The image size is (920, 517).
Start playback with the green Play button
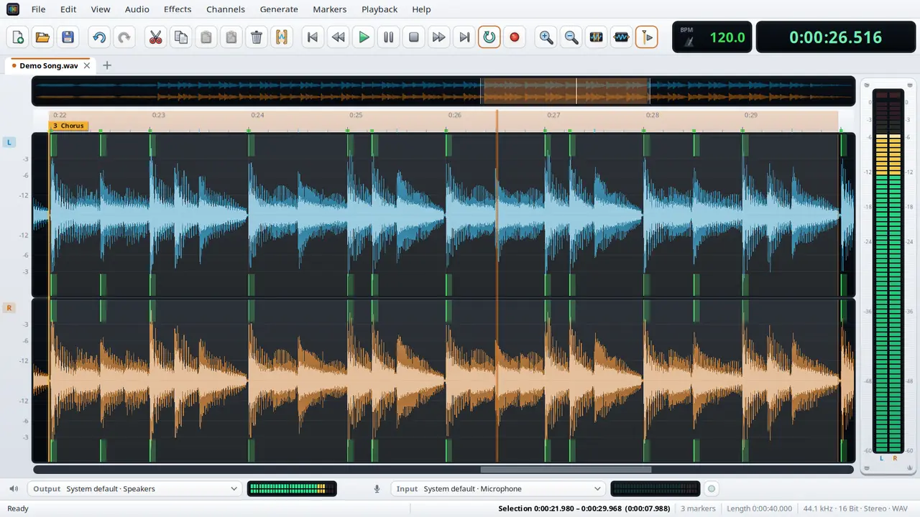tap(364, 37)
